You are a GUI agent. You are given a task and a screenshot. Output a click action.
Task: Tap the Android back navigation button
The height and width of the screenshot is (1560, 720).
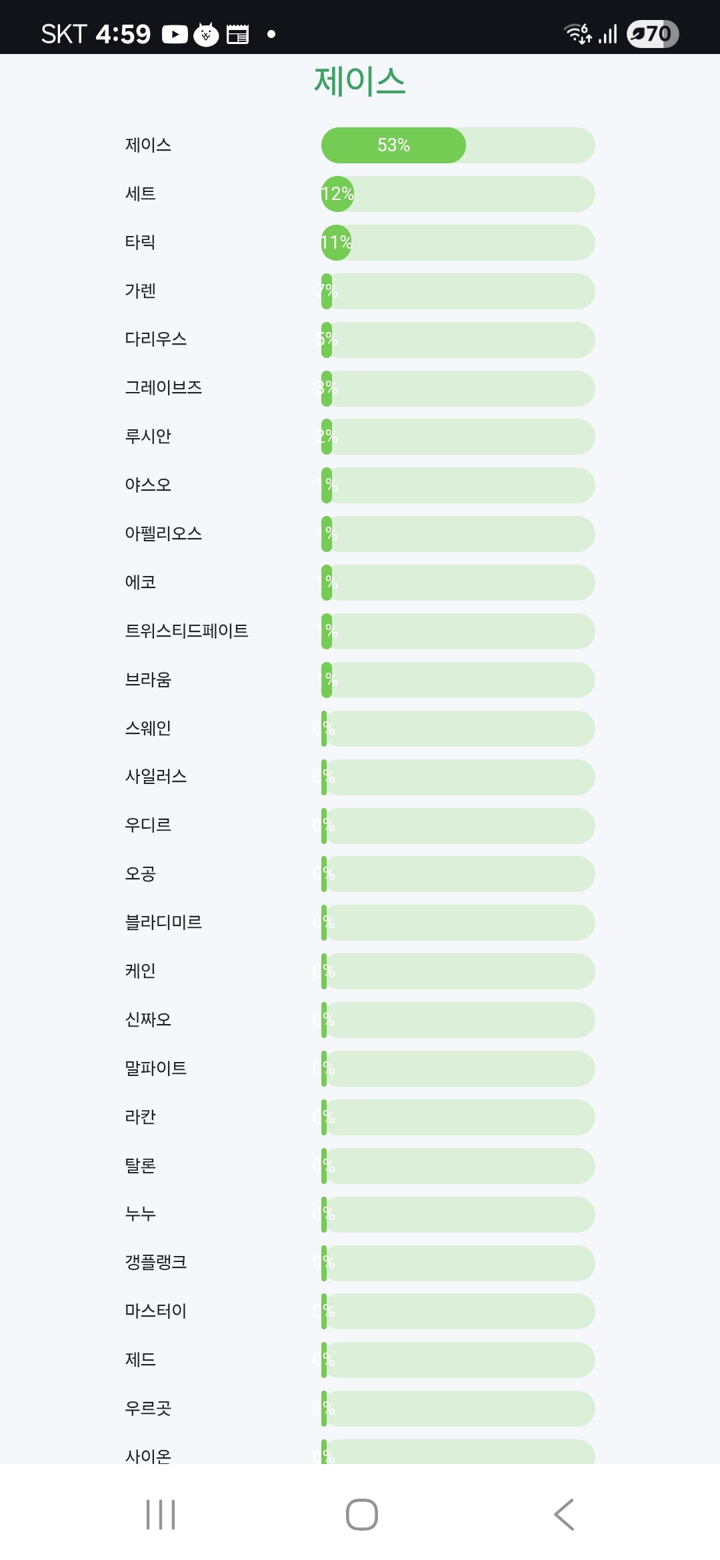[x=564, y=1514]
